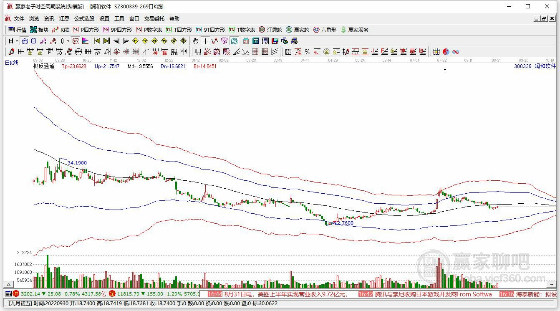Open the 设置 menu
This screenshot has width=560, height=311.
104,19
